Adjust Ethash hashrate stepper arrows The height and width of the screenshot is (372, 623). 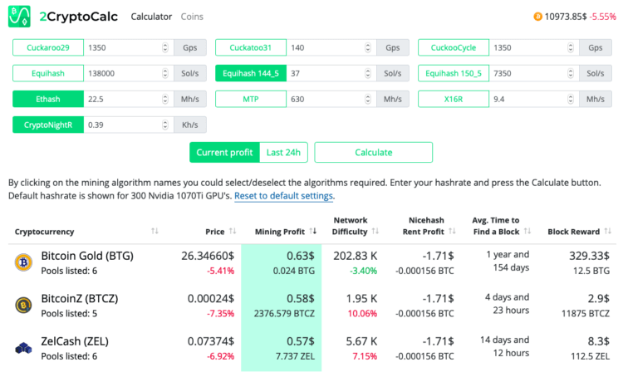[x=165, y=100]
